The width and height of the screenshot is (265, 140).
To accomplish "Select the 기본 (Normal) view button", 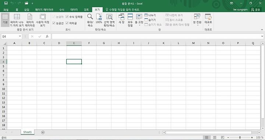I will click(x=5, y=19).
